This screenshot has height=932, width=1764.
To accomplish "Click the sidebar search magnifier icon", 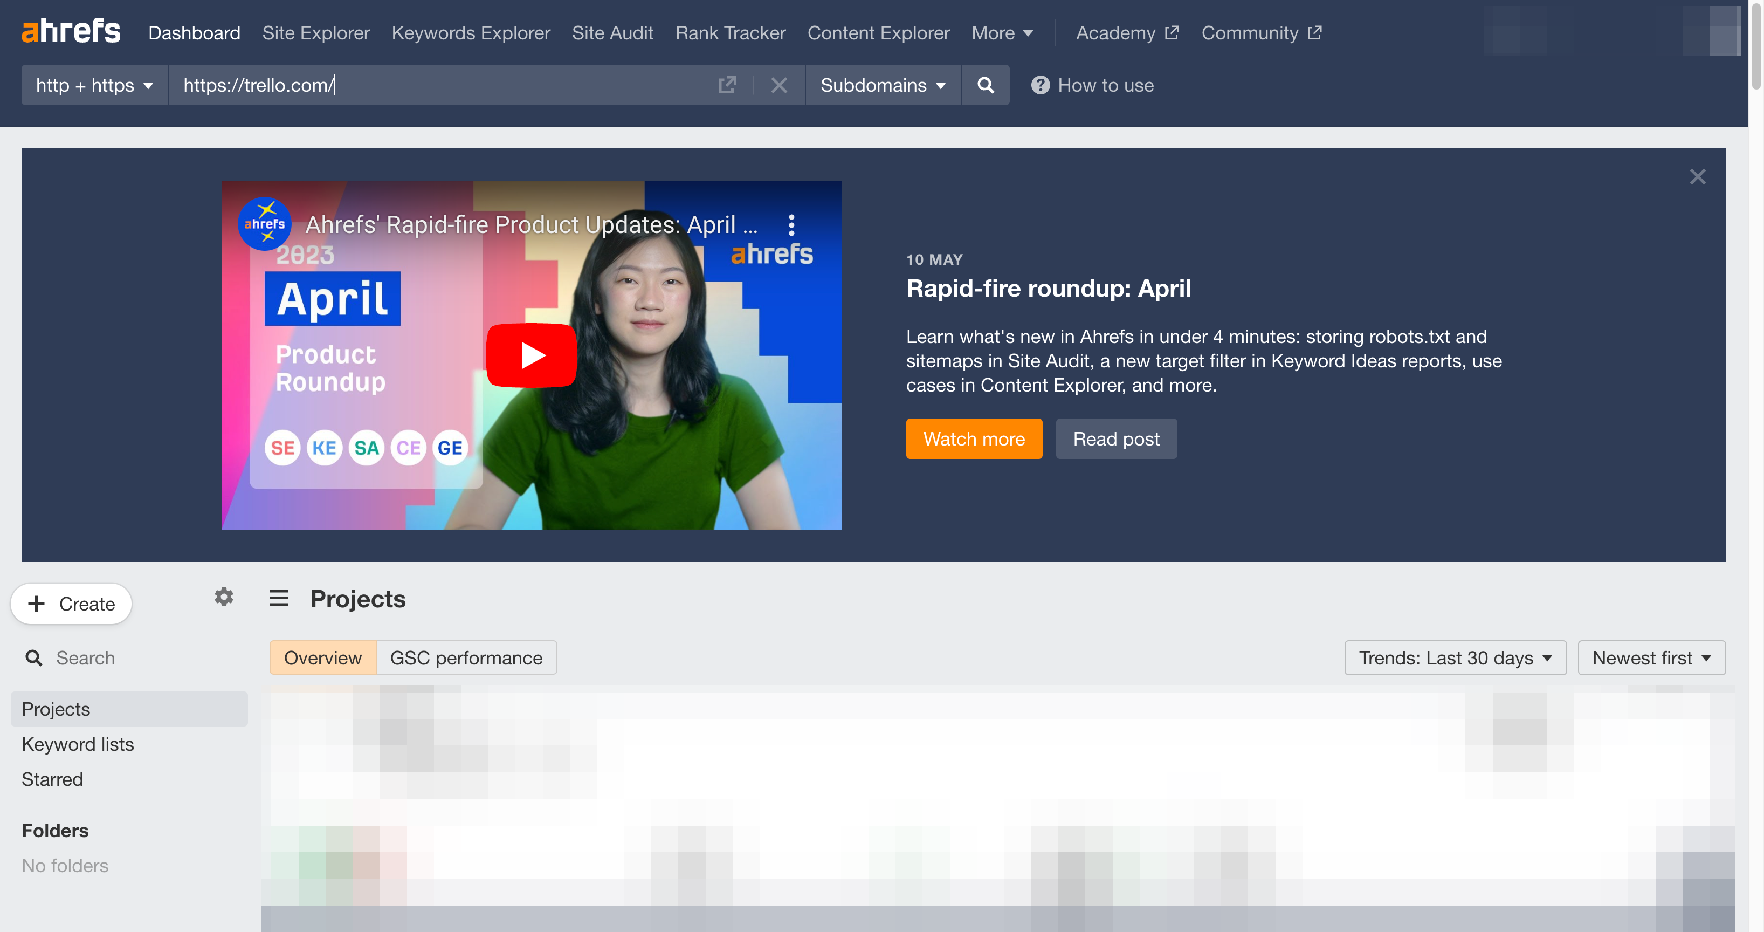I will tap(33, 658).
